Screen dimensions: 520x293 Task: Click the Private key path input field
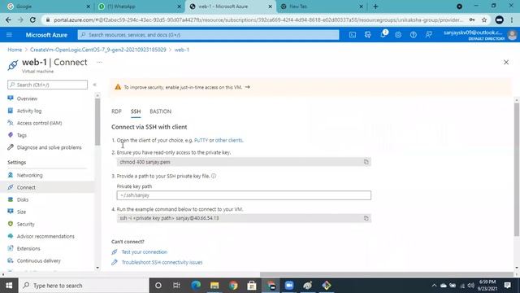pyautogui.click(x=244, y=195)
